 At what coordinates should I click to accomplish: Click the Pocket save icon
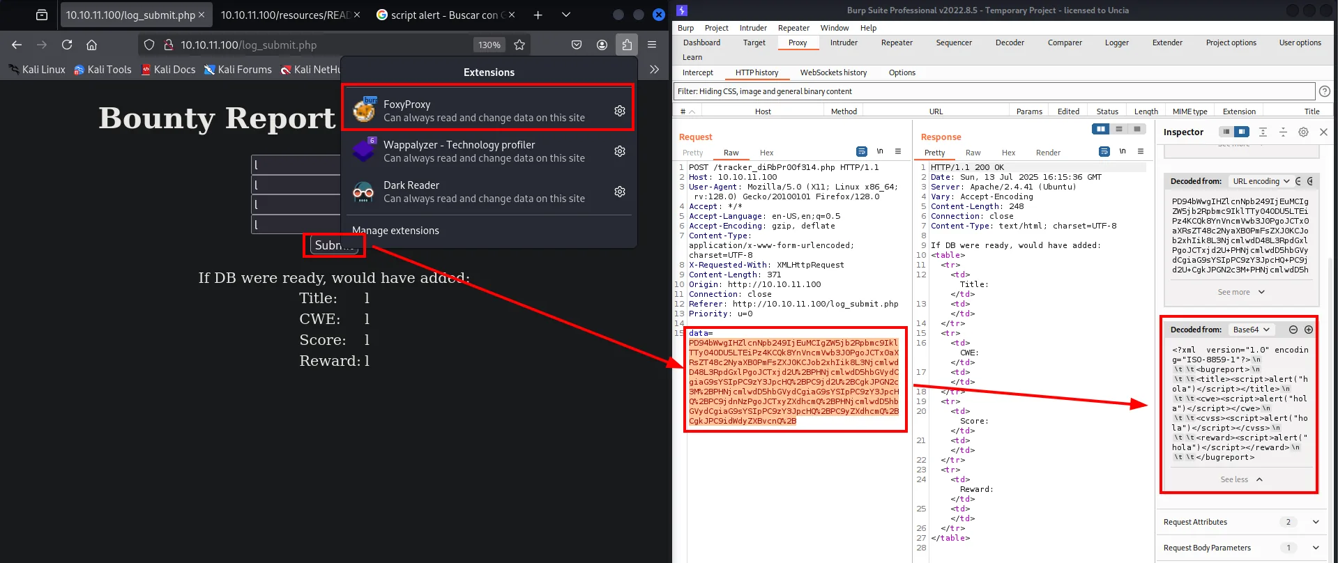[577, 45]
